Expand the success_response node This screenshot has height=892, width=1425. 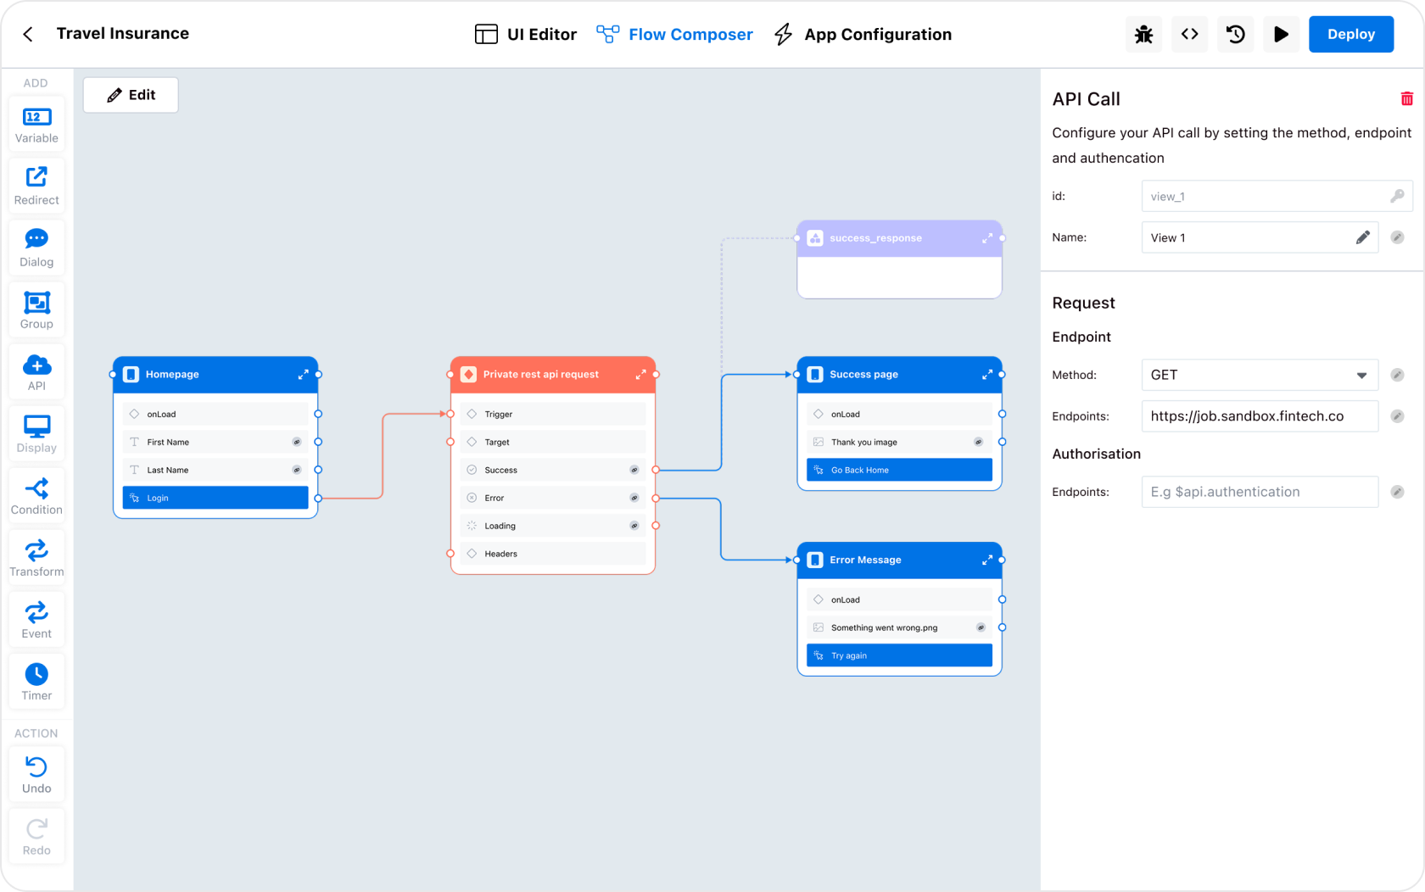click(986, 238)
